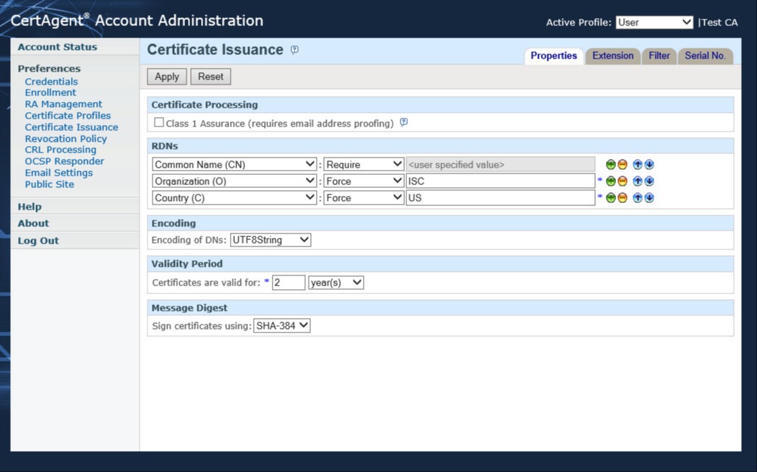This screenshot has width=757, height=472.
Task: Open help icon beside Certificate Issuance title
Action: [x=294, y=50]
